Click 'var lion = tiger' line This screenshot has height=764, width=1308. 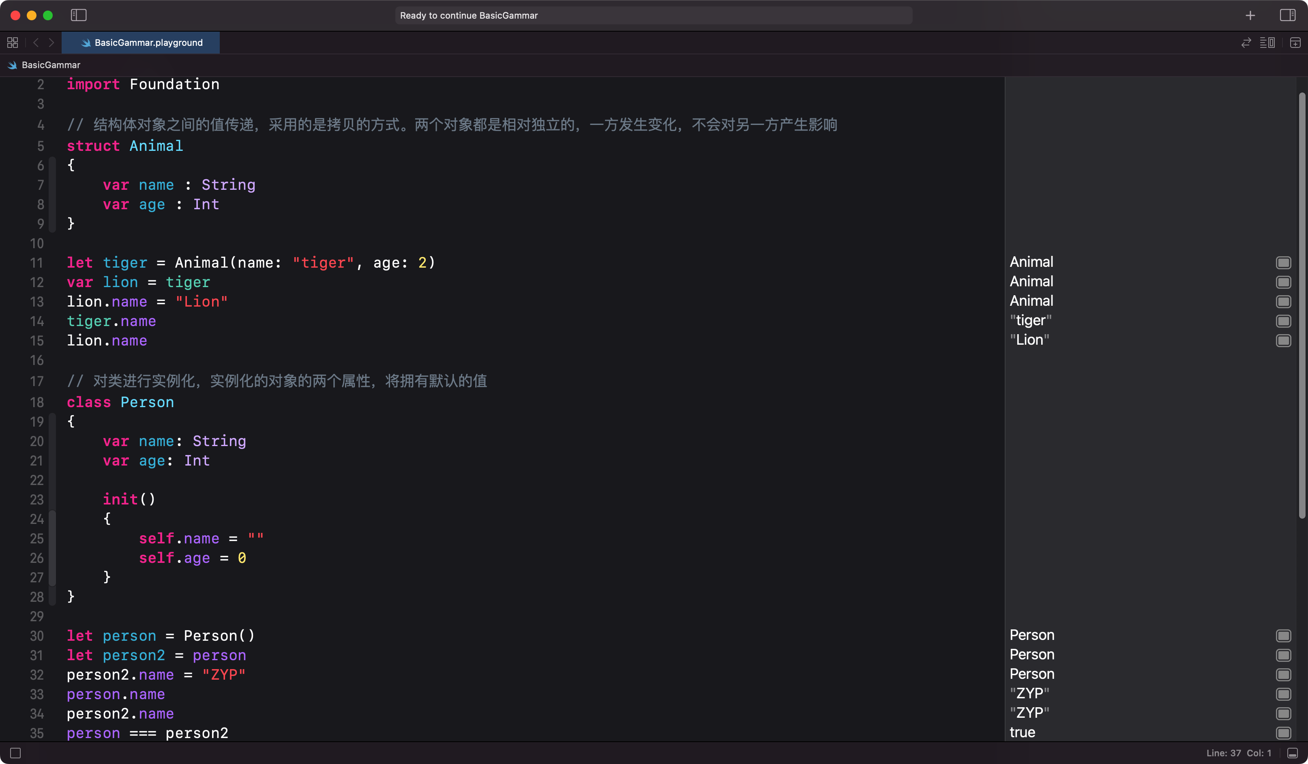[139, 282]
